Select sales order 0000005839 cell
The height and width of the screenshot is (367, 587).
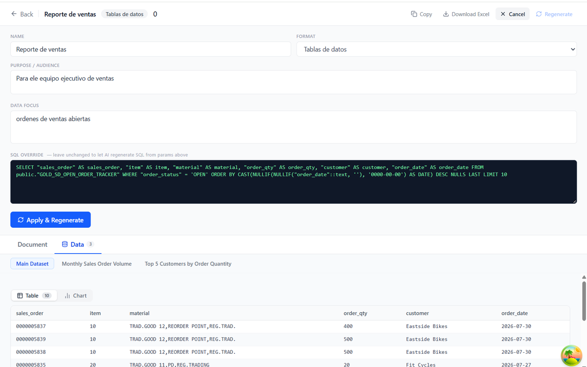click(x=31, y=339)
